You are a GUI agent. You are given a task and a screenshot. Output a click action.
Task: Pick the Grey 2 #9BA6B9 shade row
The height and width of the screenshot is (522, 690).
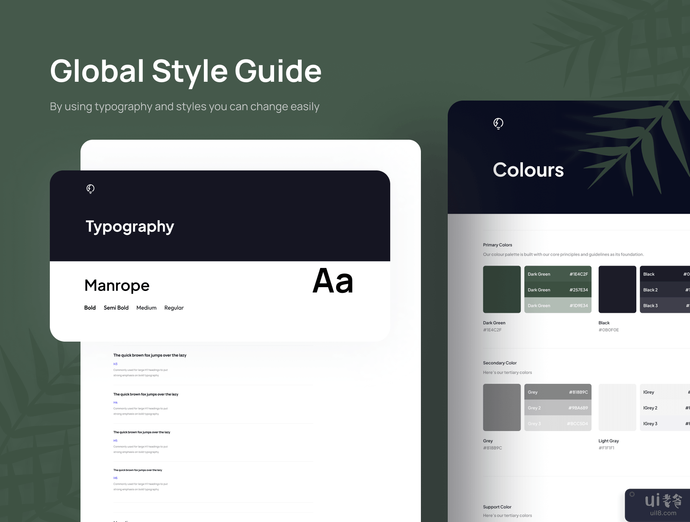(x=558, y=408)
